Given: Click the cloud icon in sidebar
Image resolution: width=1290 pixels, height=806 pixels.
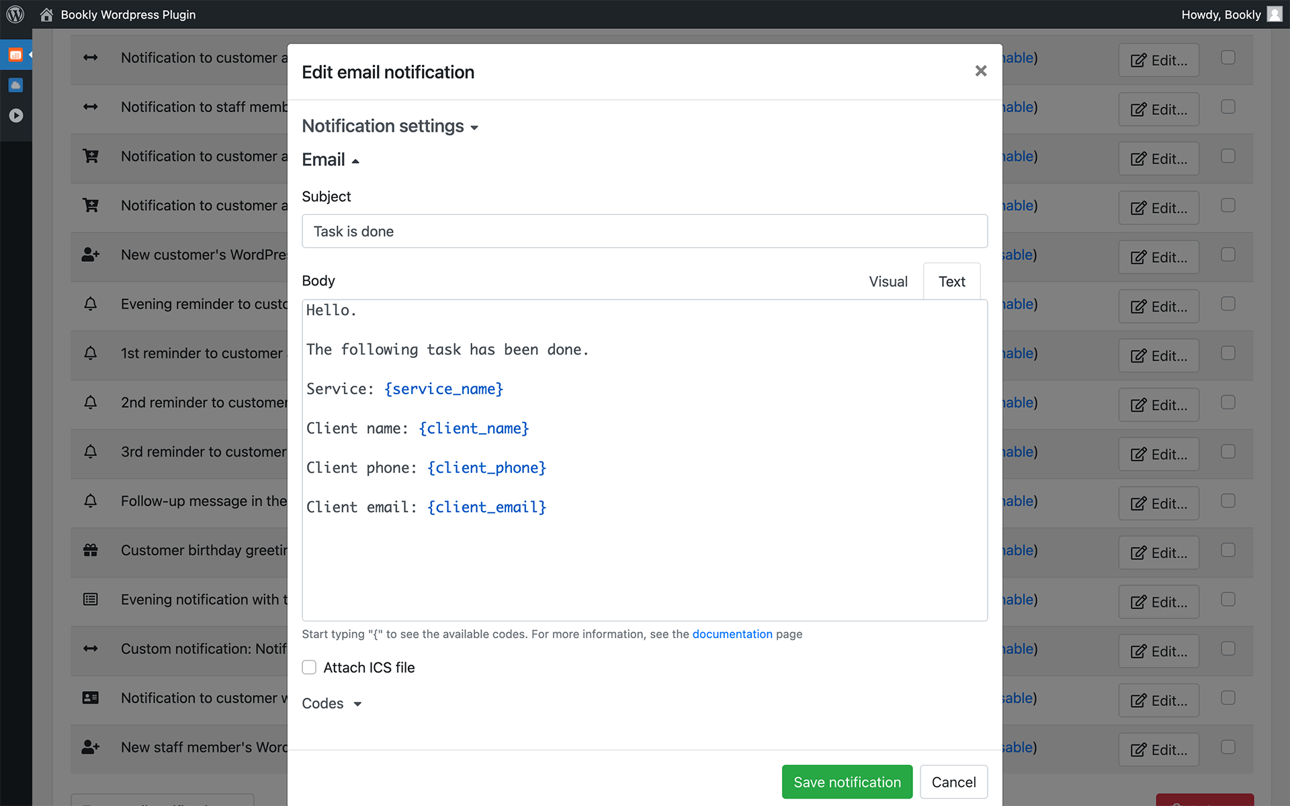Looking at the screenshot, I should (15, 85).
